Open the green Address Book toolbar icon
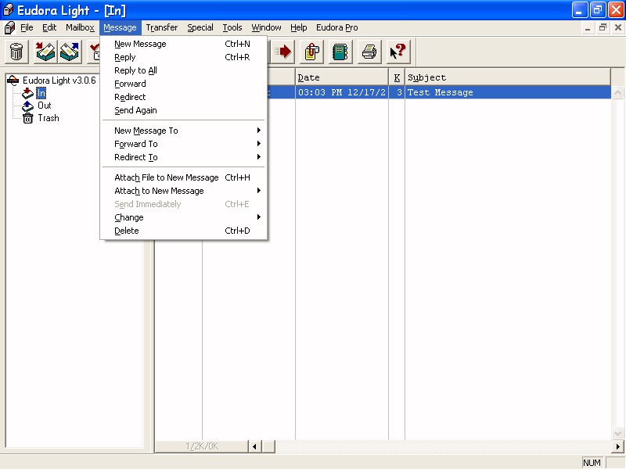This screenshot has width=626, height=469. (340, 52)
